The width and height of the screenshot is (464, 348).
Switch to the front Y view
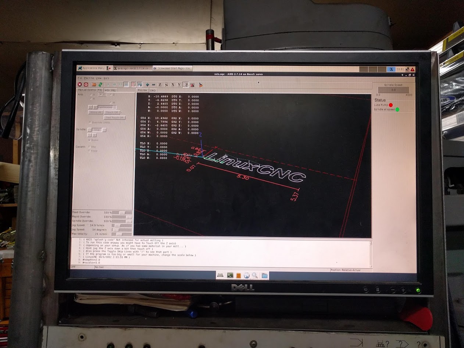tap(179, 85)
